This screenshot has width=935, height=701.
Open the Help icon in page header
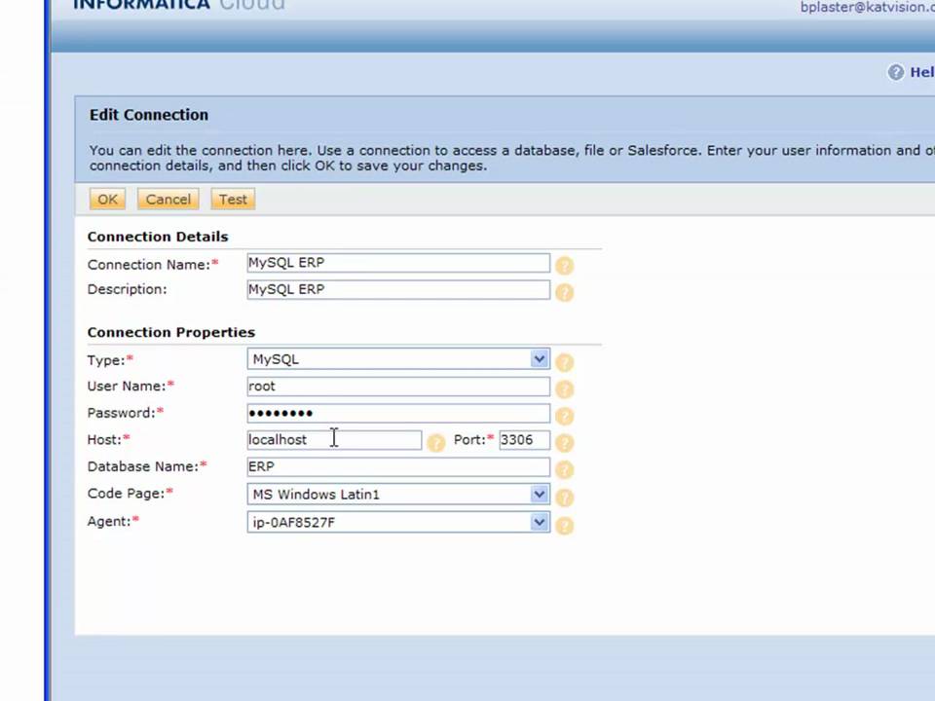pos(896,72)
